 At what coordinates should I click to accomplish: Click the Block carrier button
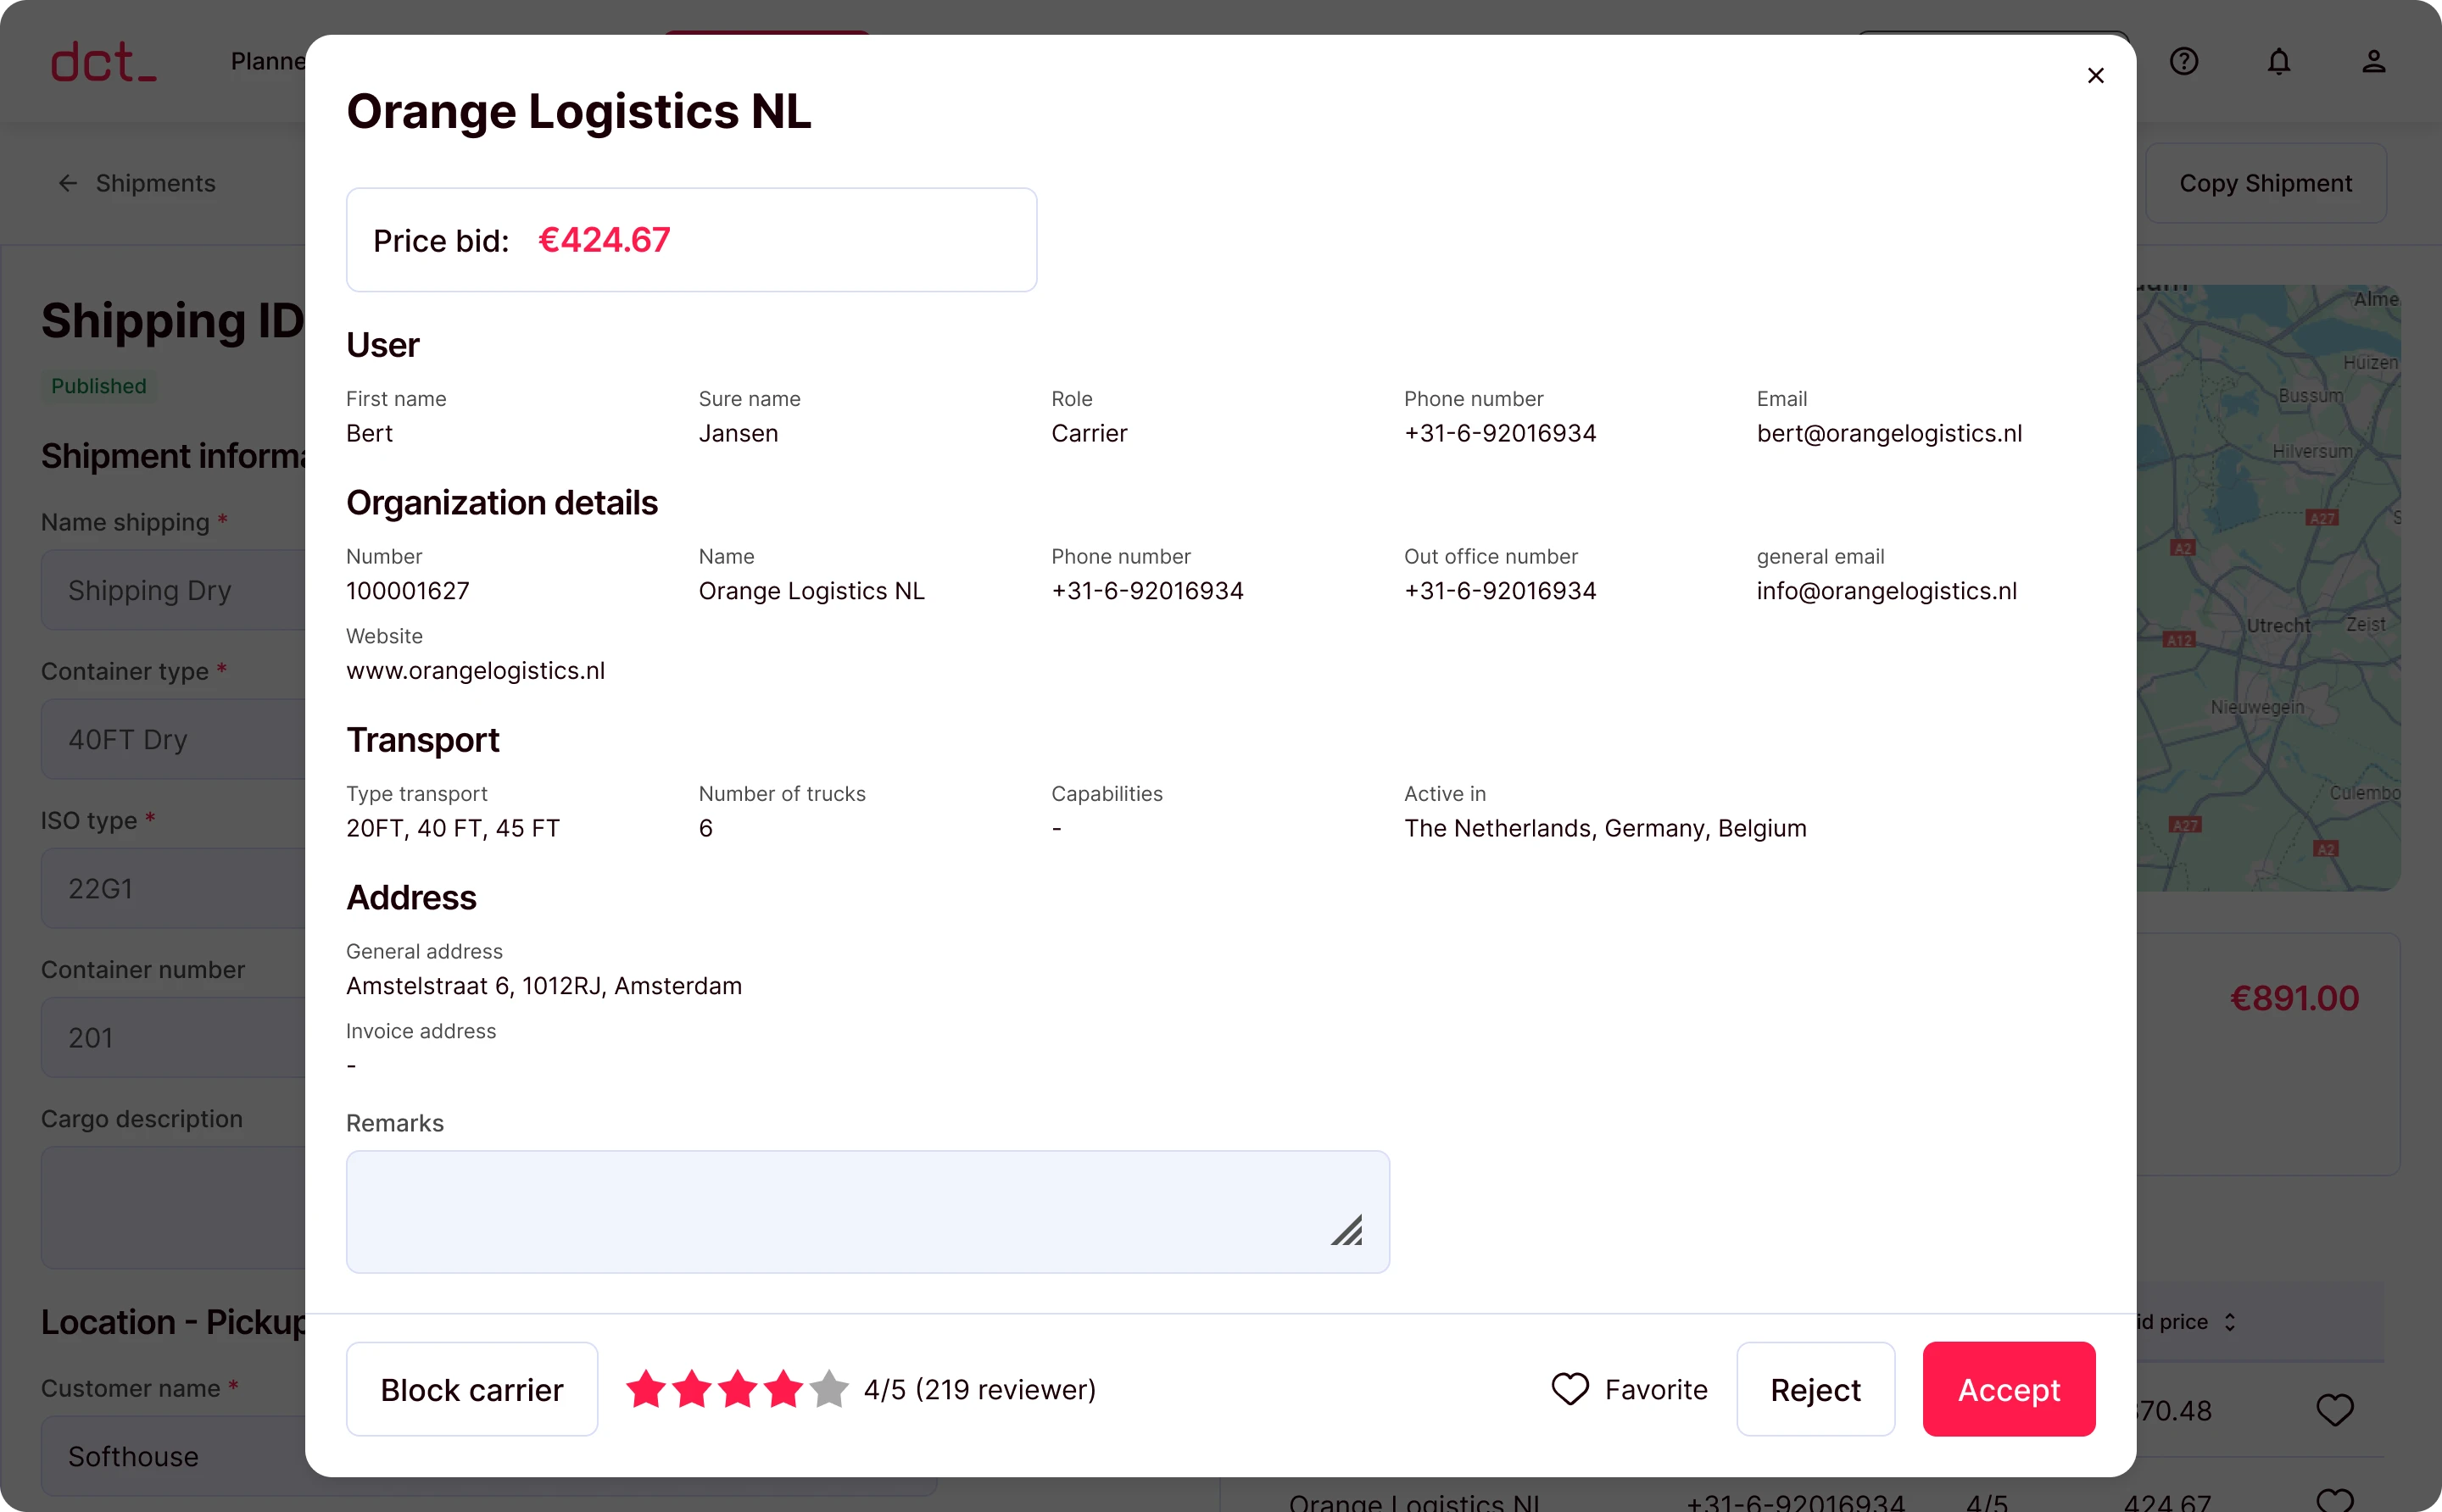(x=471, y=1389)
